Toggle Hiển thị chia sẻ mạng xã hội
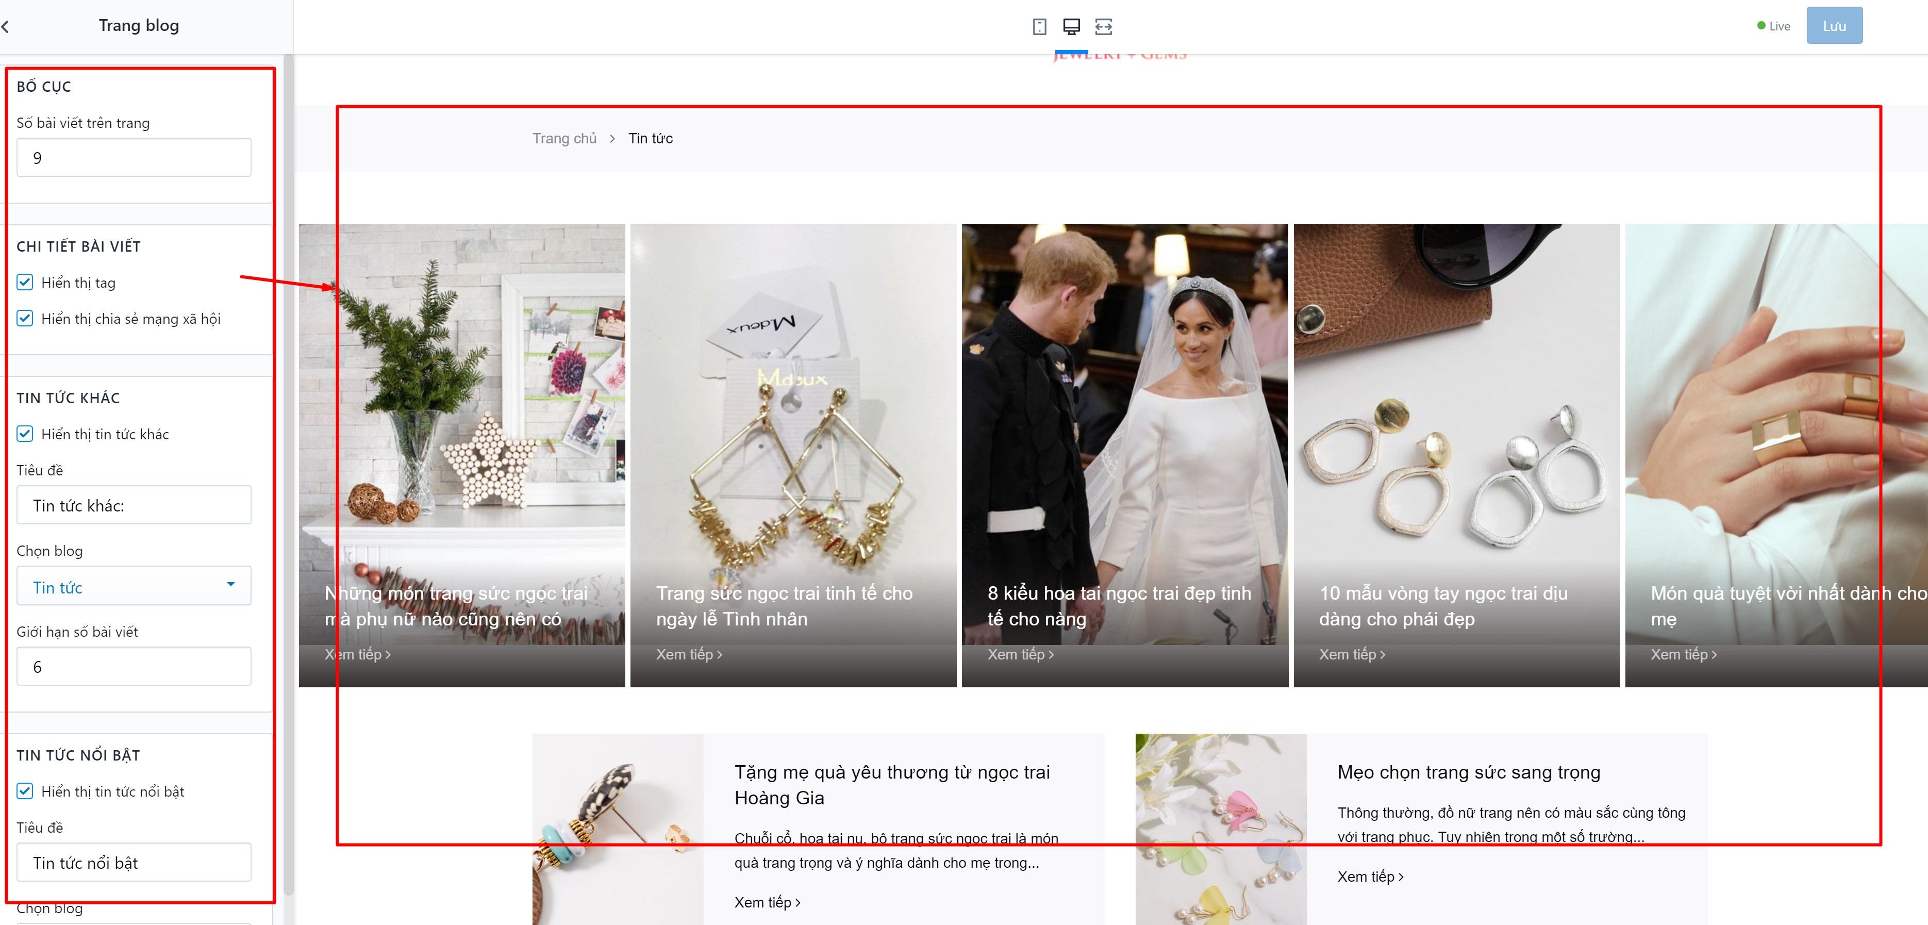The image size is (1928, 925). (x=25, y=318)
